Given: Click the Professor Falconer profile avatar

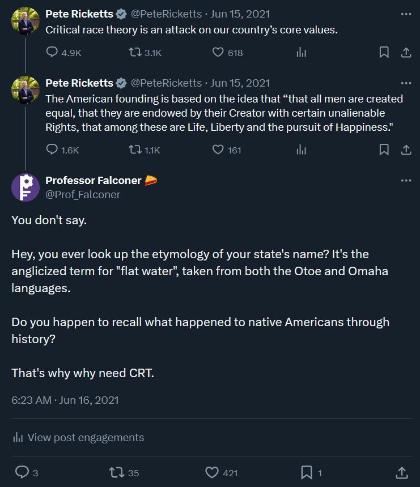Looking at the screenshot, I should coord(26,187).
